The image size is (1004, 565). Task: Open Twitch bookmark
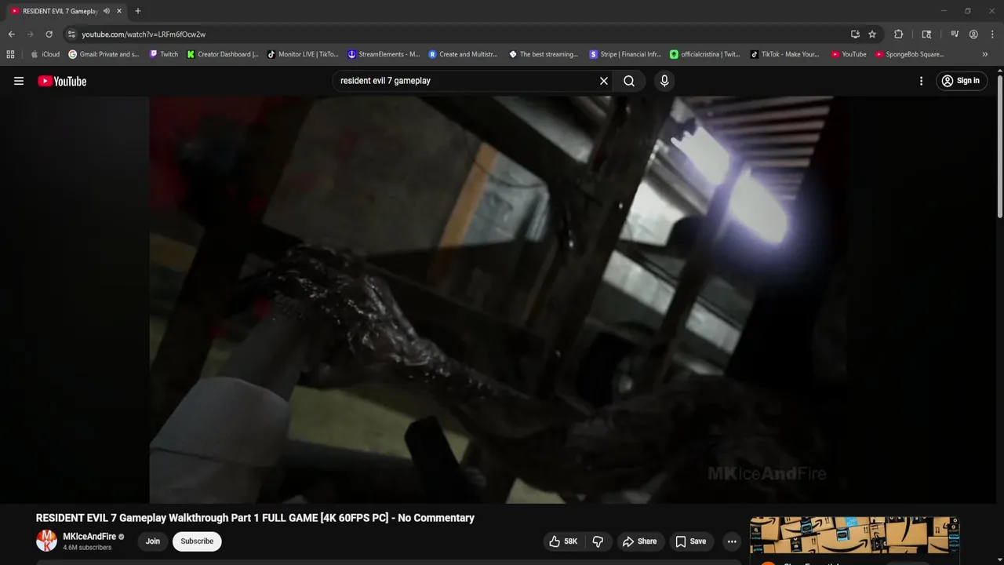point(164,54)
